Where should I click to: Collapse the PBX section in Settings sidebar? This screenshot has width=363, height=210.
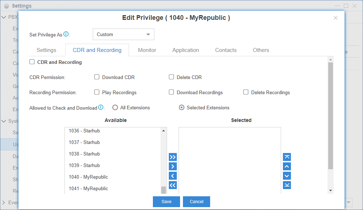(4, 17)
